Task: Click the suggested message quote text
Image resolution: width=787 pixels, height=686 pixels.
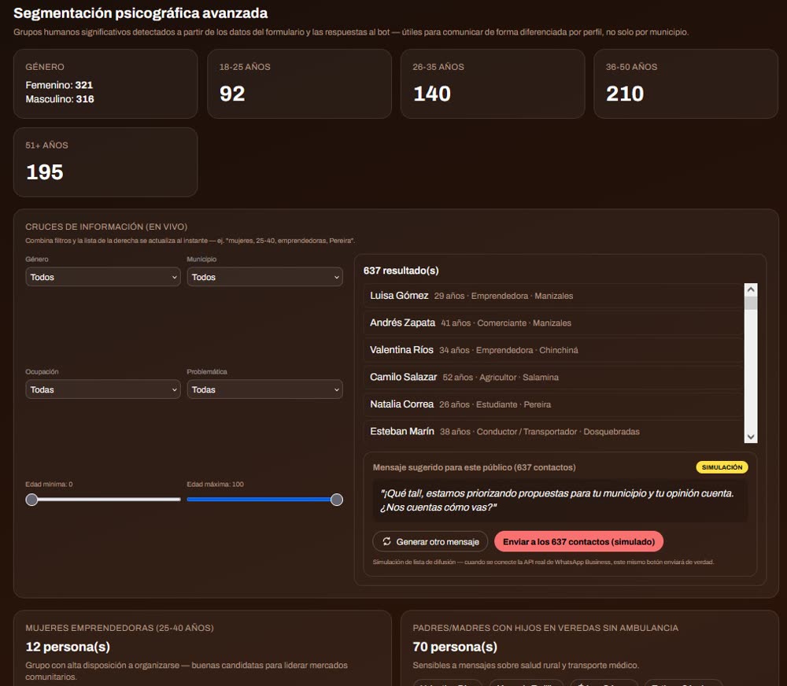Action: tap(557, 500)
